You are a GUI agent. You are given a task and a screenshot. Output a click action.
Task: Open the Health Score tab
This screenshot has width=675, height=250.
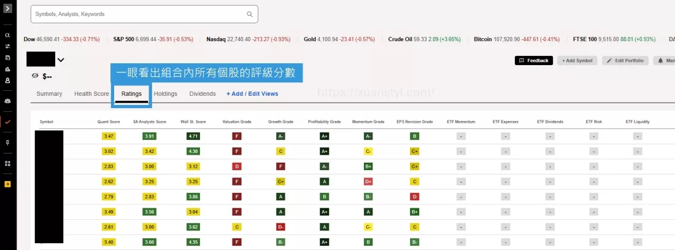[91, 94]
